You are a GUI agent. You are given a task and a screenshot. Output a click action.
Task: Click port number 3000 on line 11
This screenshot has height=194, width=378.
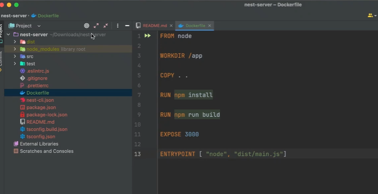coord(192,135)
